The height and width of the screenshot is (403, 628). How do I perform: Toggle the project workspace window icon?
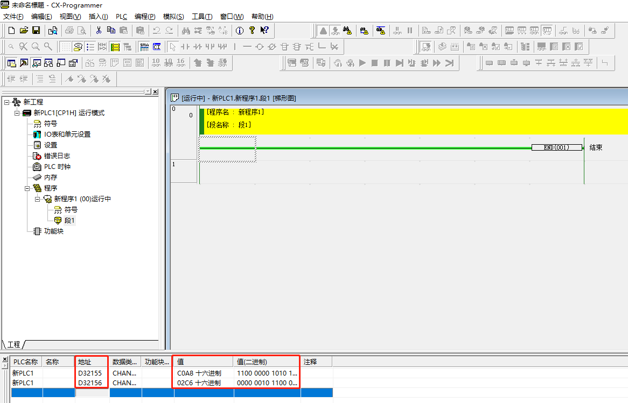[x=12, y=63]
